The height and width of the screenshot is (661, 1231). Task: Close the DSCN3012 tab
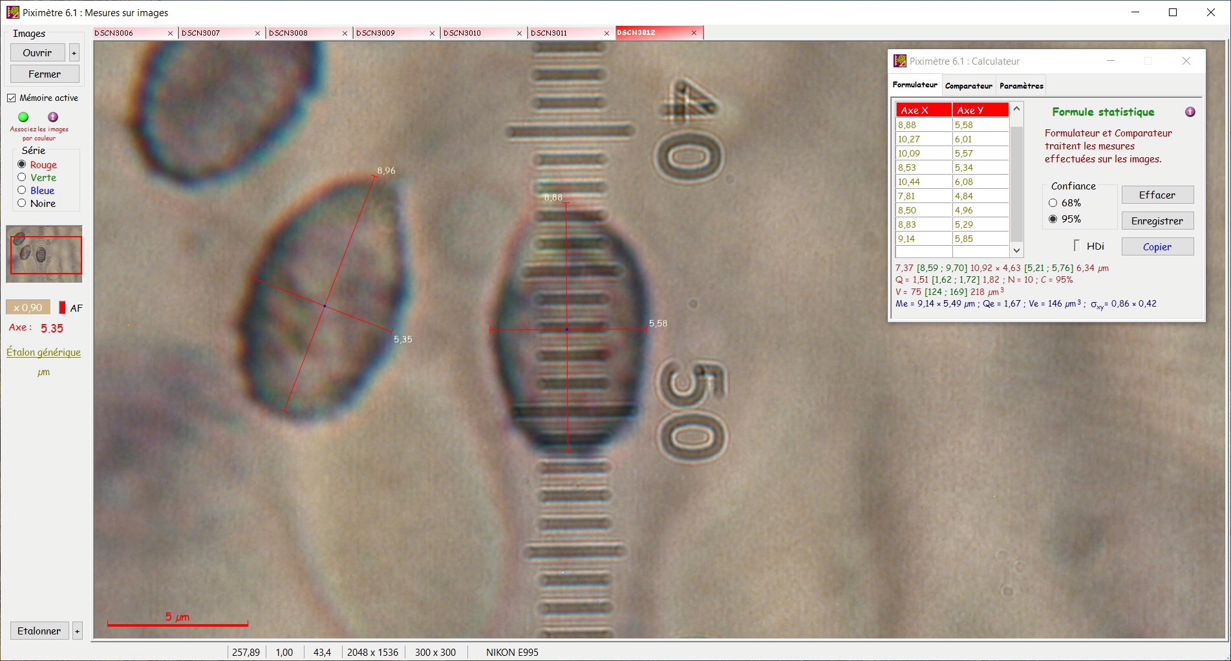694,33
